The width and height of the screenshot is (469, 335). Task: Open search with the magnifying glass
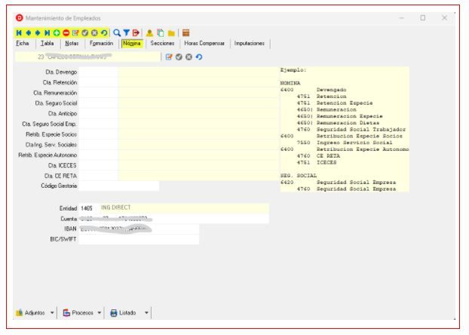point(117,33)
